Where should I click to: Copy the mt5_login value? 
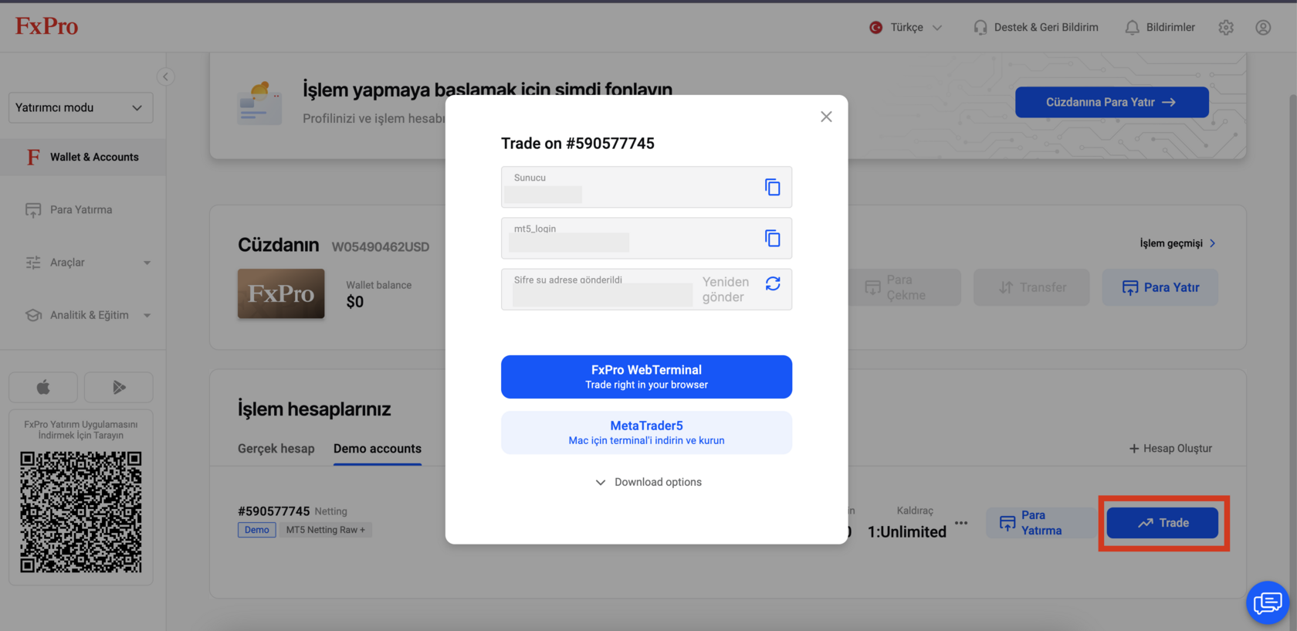[x=772, y=238]
